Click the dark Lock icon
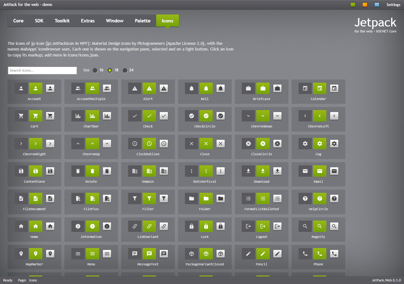Viewport: 404px width, 284px height. 192,226
